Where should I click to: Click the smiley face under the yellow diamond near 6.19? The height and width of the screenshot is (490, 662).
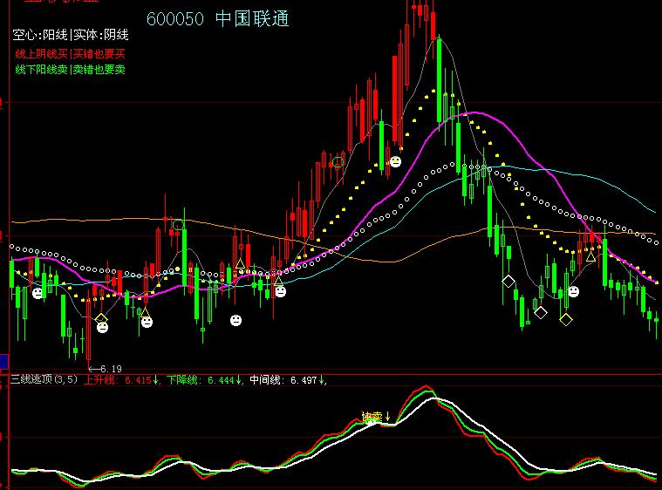pyautogui.click(x=103, y=327)
